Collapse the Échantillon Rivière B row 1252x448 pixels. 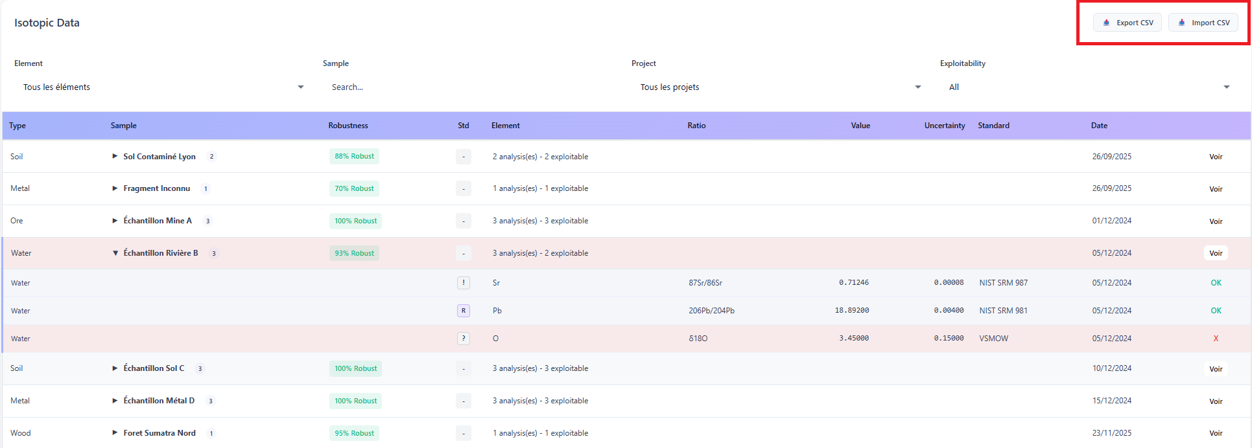[x=115, y=253]
